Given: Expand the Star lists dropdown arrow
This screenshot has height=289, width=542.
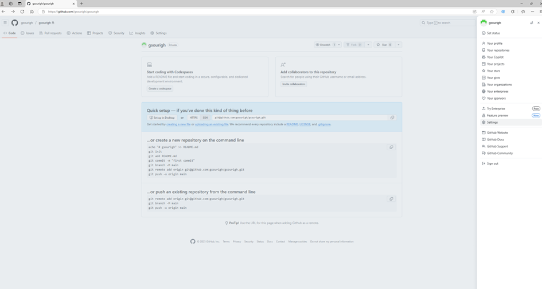Looking at the screenshot, I should click(x=399, y=45).
